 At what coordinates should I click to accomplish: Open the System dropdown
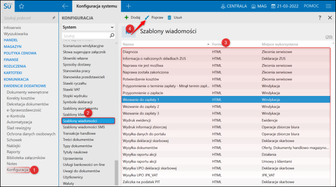tap(88, 27)
